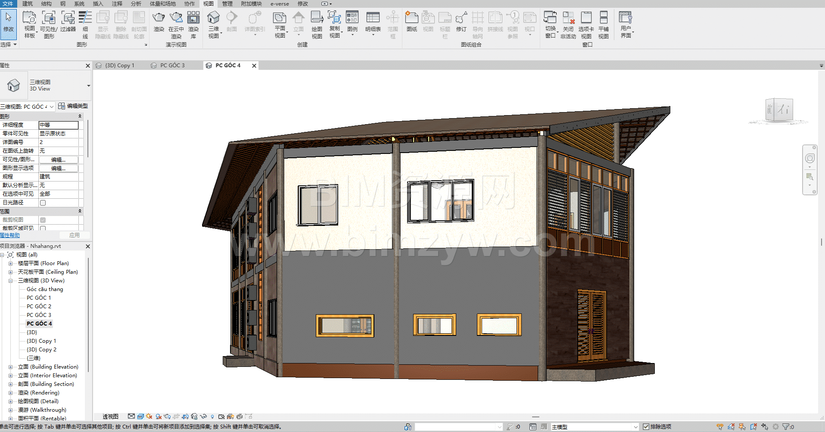Image resolution: width=825 pixels, height=432 pixels.
Task: Click the steering wheel on navigation bar
Action: (810, 159)
